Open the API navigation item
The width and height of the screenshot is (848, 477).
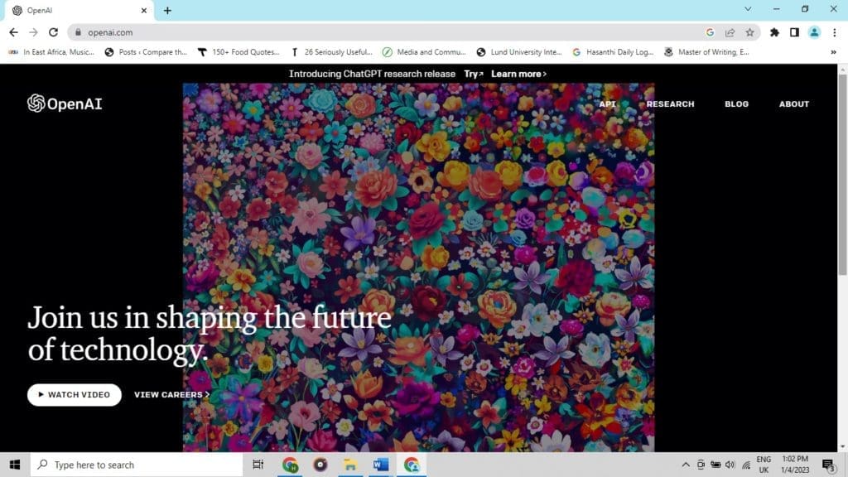coord(607,104)
